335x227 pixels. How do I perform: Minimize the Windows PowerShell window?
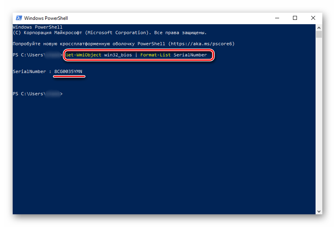click(x=277, y=18)
